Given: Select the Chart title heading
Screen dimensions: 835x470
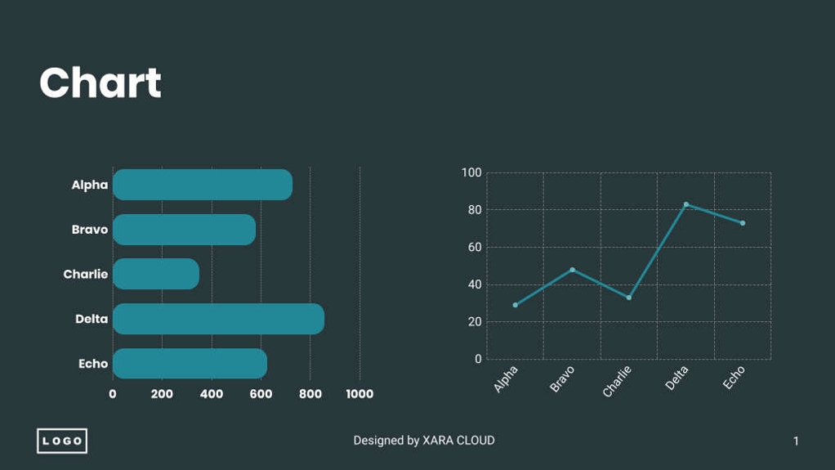Looking at the screenshot, I should click(x=100, y=83).
